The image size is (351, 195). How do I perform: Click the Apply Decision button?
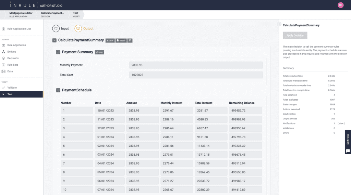click(x=295, y=35)
